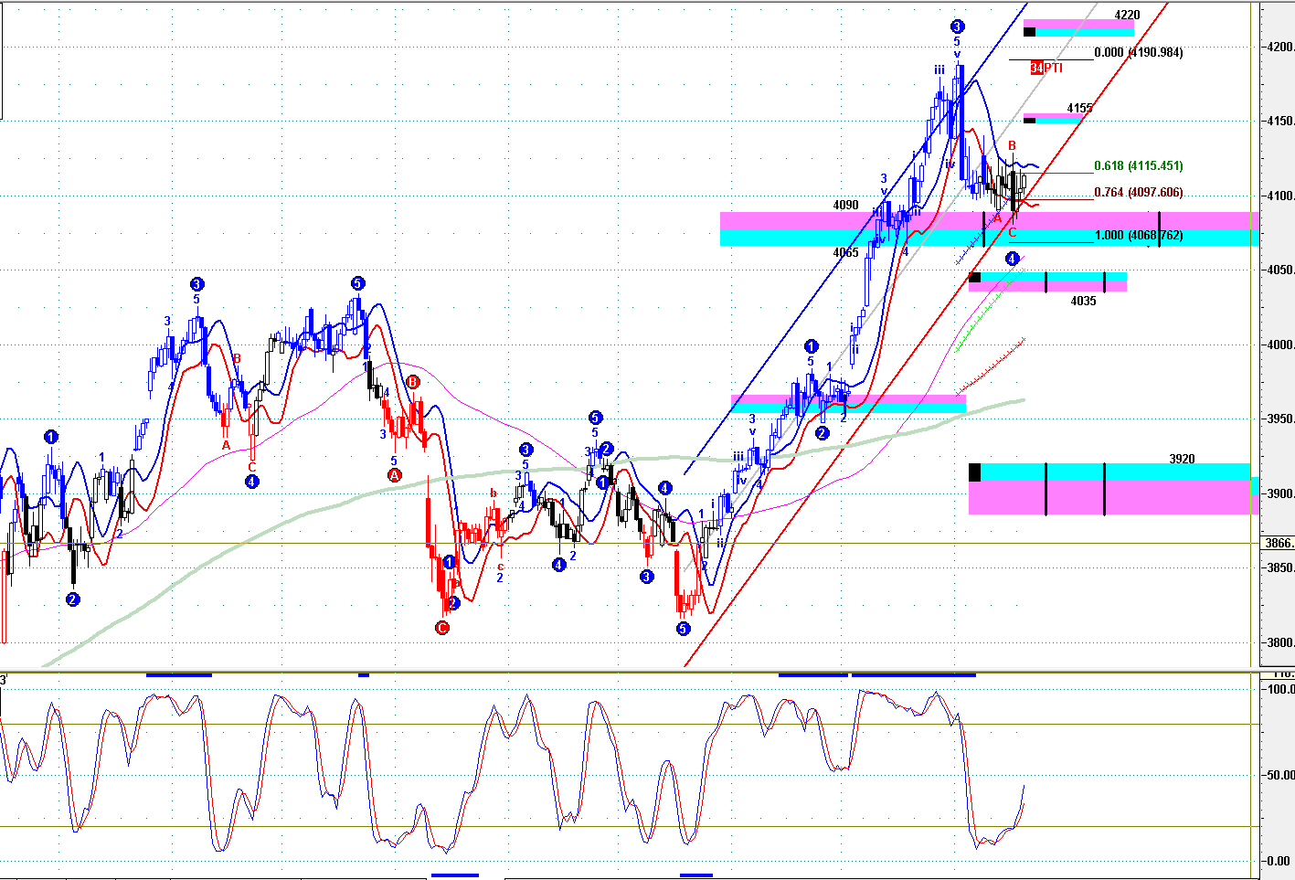This screenshot has height=880, width=1295.
Task: Click the red circled A wave marker
Action: coord(395,475)
